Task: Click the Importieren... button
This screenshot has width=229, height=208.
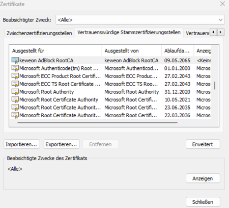Action: pos(22,144)
